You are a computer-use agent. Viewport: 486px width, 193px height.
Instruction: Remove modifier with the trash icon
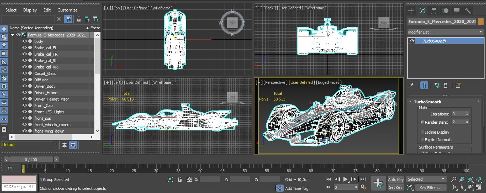tap(445, 85)
